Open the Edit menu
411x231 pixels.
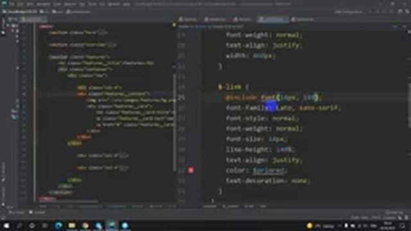pyautogui.click(x=21, y=4)
